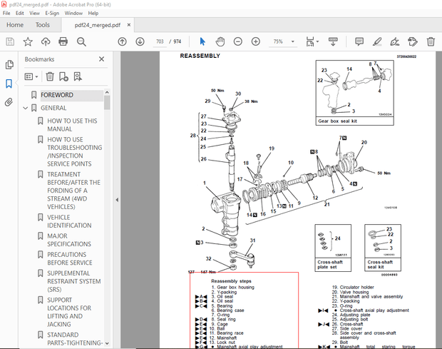Collapse the GENERAL bookmark section
This screenshot has width=442, height=349.
[26, 108]
